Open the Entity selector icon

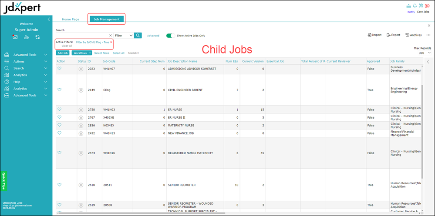(x=408, y=6)
